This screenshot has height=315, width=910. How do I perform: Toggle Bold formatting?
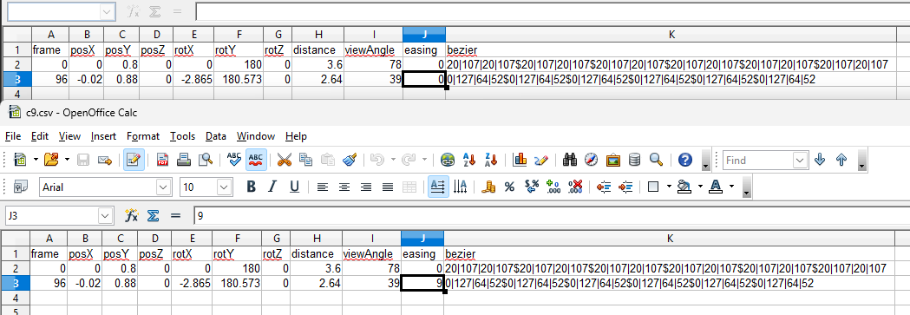click(252, 187)
